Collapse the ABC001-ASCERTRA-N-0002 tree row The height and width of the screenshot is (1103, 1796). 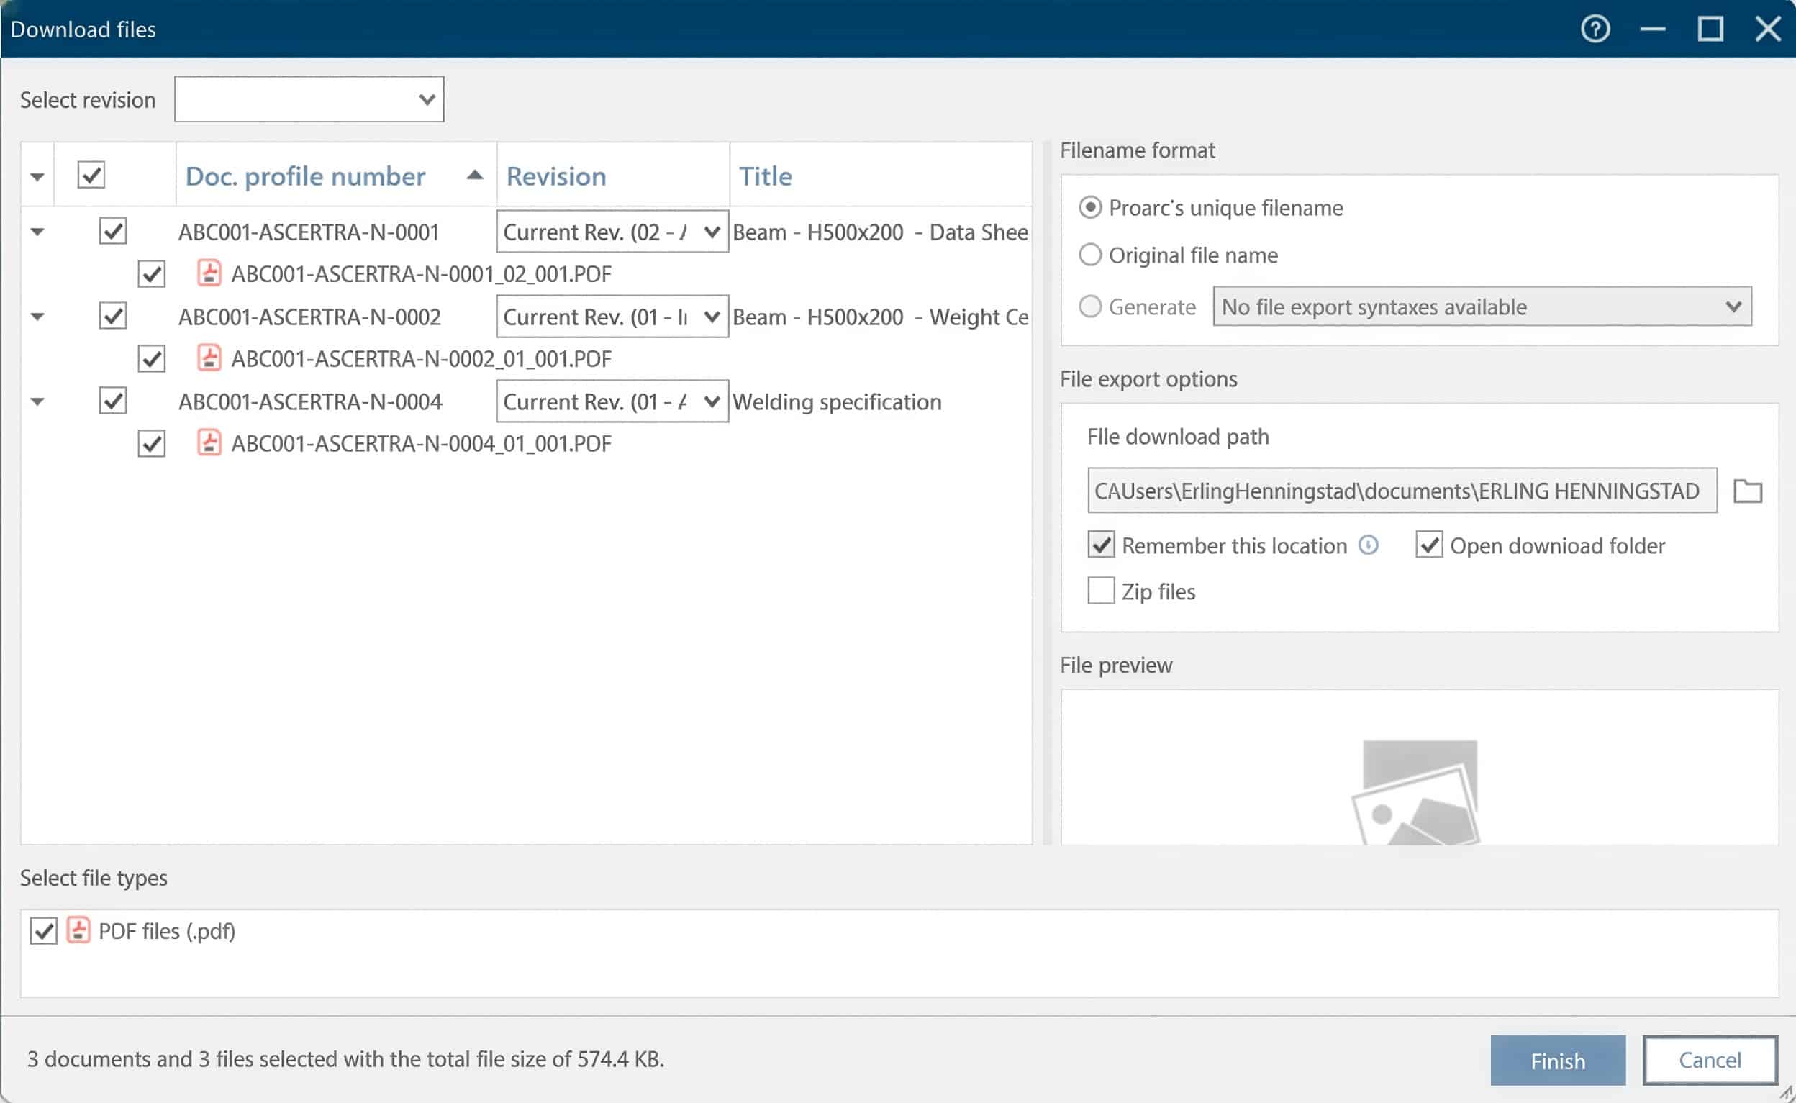pos(37,317)
